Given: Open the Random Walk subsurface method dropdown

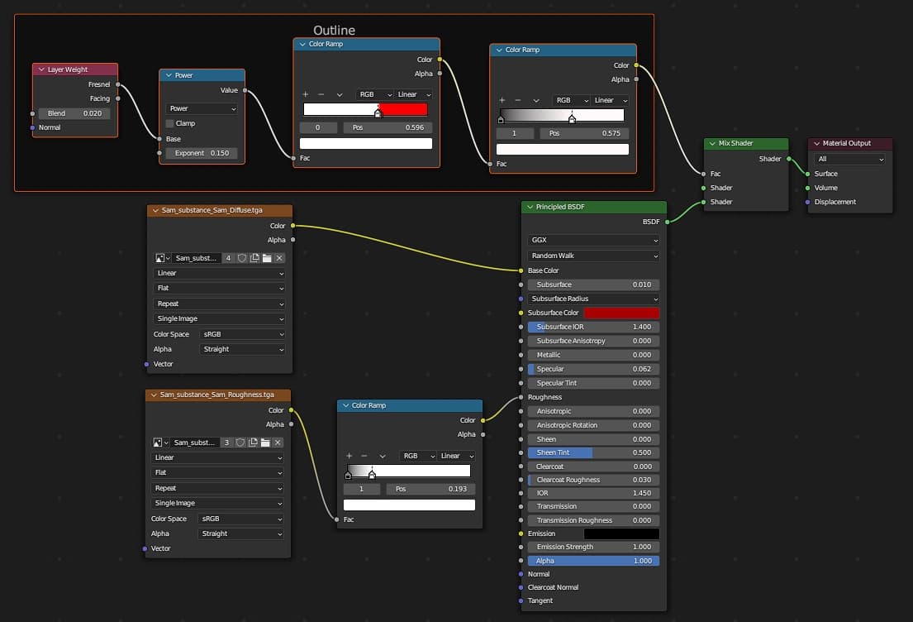Looking at the screenshot, I should [x=593, y=256].
